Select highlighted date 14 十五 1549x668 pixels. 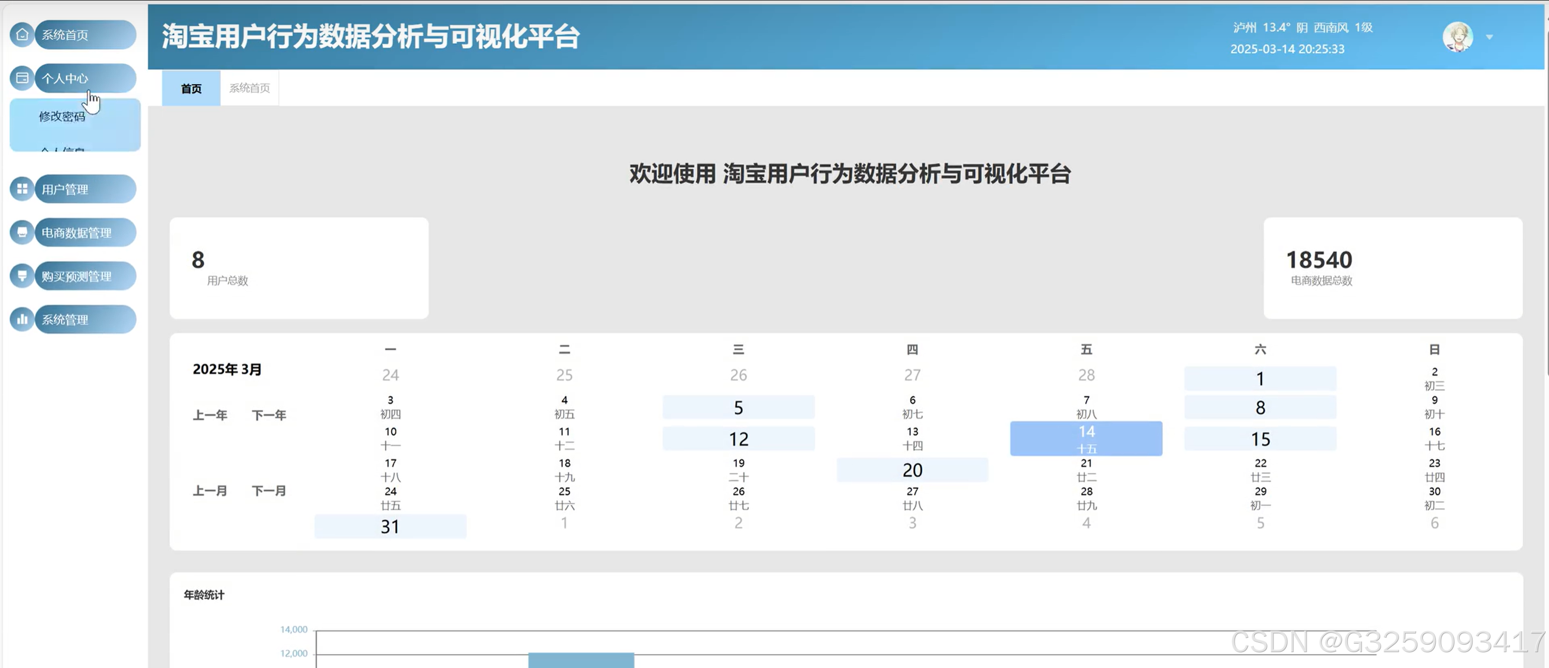[x=1086, y=439]
